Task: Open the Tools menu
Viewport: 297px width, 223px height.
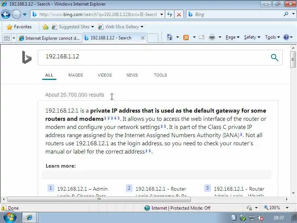Action: point(272,38)
